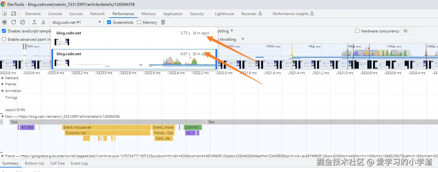Enable advanced paint instrumentation checkbox
Image resolution: width=438 pixels, height=172 pixels.
pos(4,39)
